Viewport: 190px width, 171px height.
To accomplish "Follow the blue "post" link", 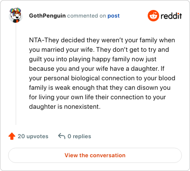I will point(114,16).
